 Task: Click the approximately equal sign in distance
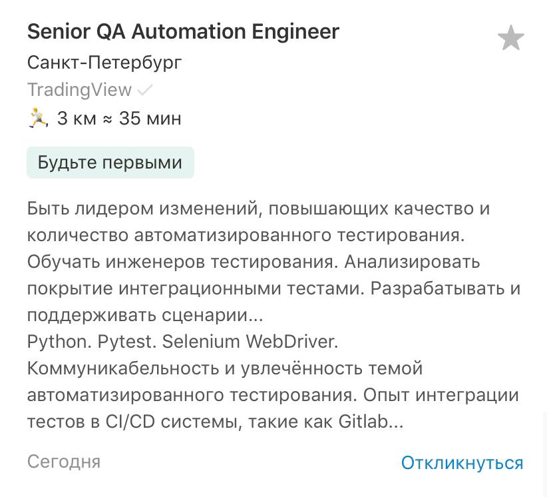(108, 120)
